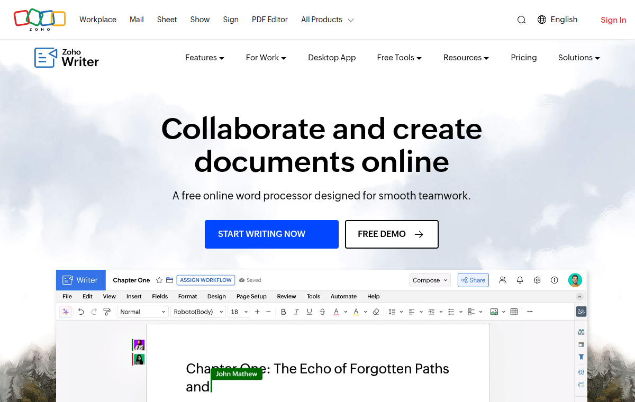Open the Pricing link
The width and height of the screenshot is (635, 402).
click(x=524, y=58)
